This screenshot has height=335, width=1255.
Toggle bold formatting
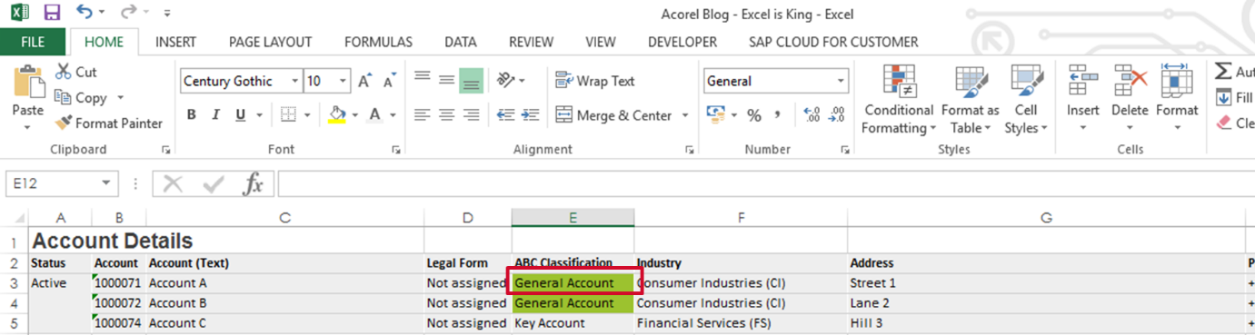click(x=192, y=114)
